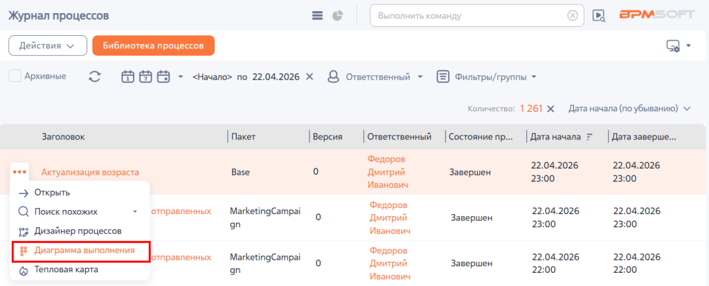
Task: Click the Дата начала sort indicator icon
Action: [x=589, y=137]
